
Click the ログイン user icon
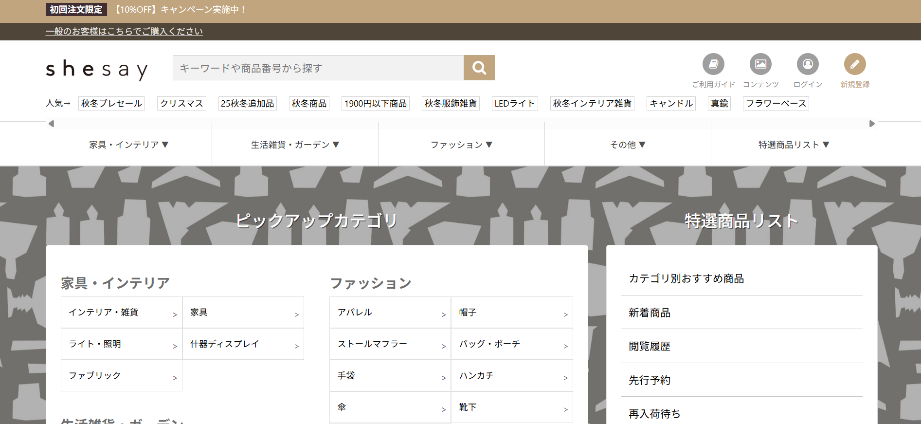tap(807, 64)
